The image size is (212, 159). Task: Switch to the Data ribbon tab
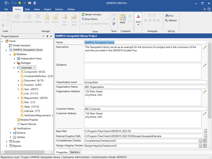[x=28, y=9]
